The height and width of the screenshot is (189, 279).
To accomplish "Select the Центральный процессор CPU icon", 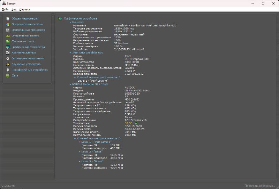I will (x=8, y=30).
